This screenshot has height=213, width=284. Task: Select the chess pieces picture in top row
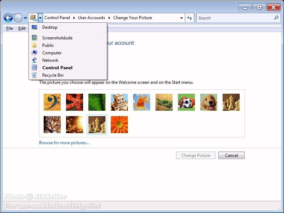coord(231,102)
